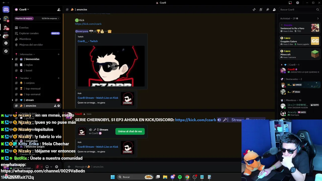Attach file plus in message box
This screenshot has width=322, height=181.
(x=69, y=167)
